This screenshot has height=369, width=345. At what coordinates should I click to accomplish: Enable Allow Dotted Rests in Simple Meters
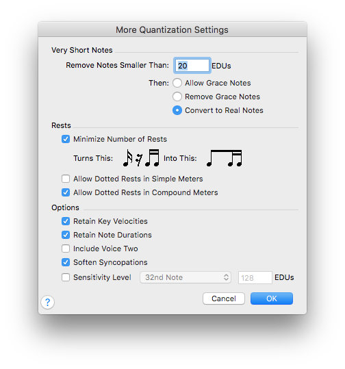pos(66,179)
